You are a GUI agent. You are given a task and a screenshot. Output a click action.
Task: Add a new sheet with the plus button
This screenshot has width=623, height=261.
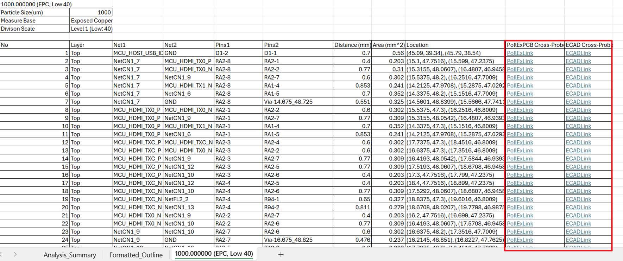click(x=281, y=254)
